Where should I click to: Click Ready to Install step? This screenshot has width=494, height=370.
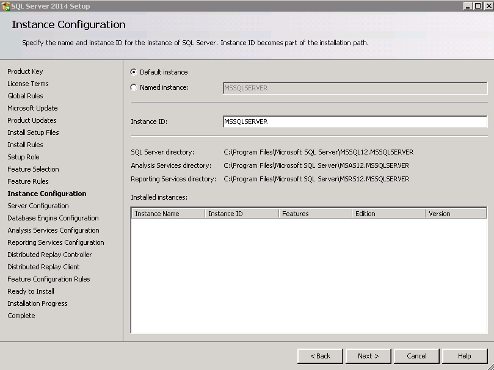click(x=31, y=292)
